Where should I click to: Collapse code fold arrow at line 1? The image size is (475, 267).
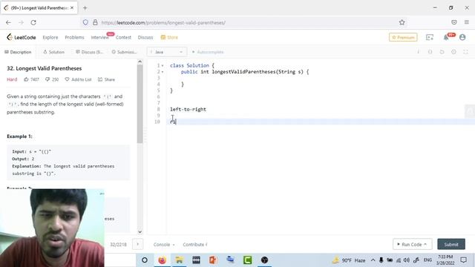163,66
